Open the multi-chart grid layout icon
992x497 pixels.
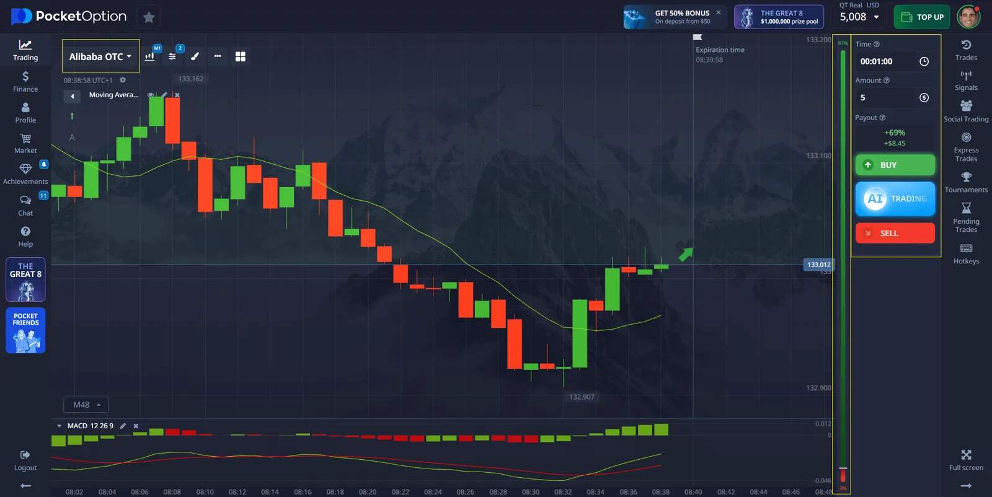coord(241,56)
